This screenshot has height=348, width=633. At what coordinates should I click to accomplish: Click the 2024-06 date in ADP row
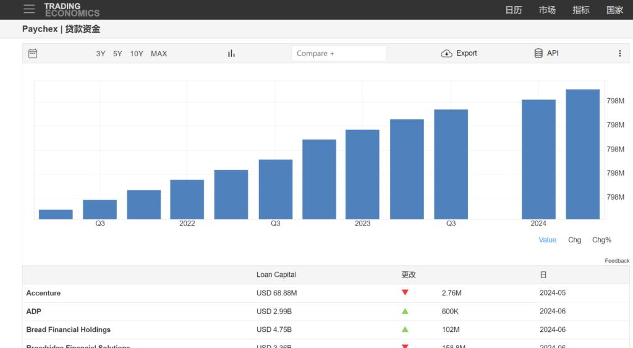553,312
